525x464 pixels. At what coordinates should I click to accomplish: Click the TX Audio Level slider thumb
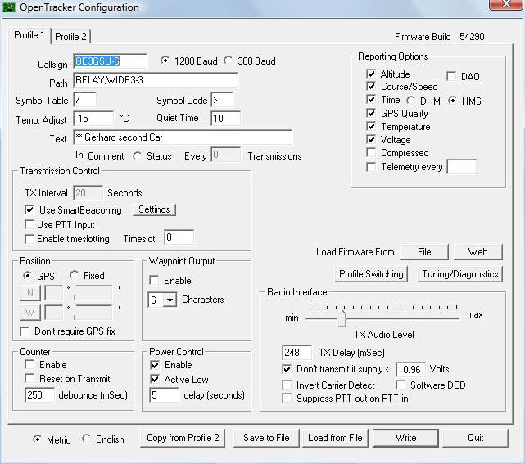pyautogui.click(x=342, y=318)
